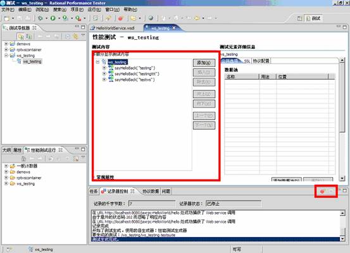Select ws_testing root node in test contents
This screenshot has height=253, width=350.
118,62
